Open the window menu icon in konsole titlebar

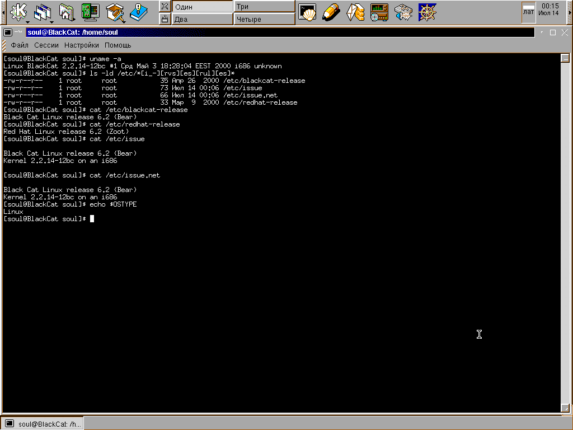pos(8,32)
